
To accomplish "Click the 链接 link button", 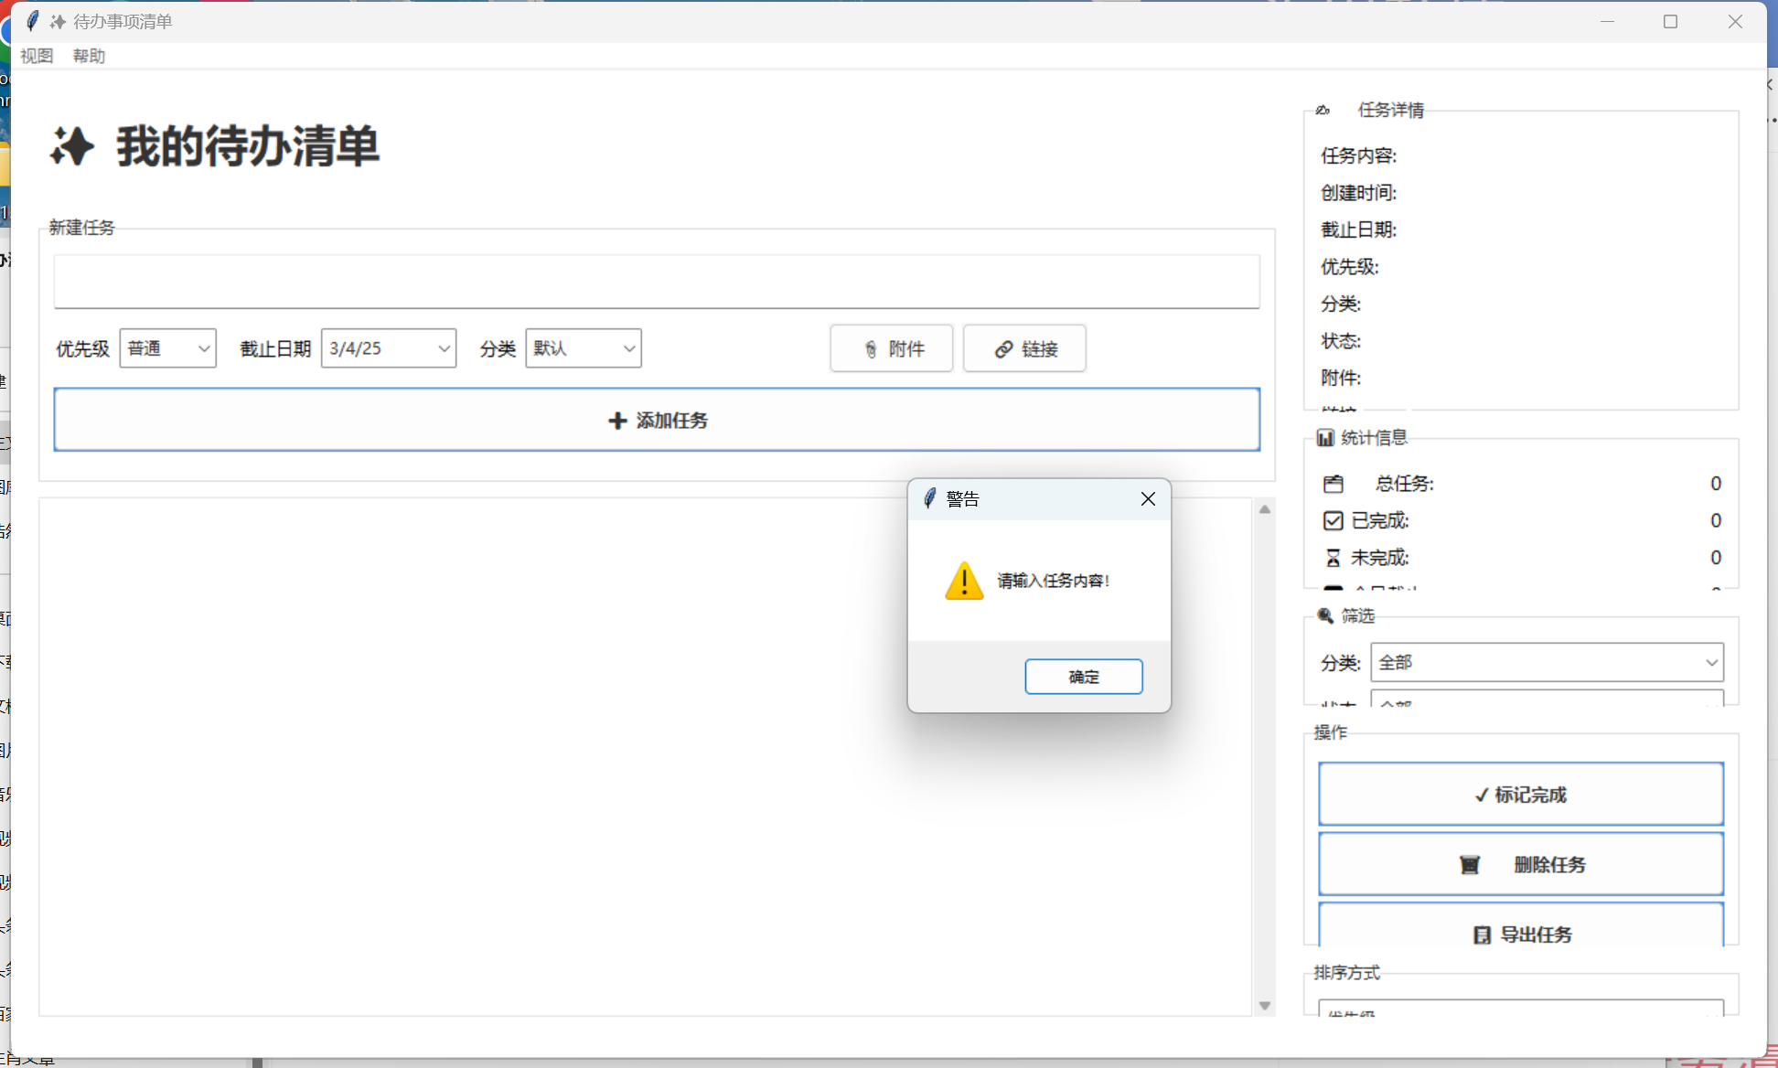I will tap(1024, 348).
